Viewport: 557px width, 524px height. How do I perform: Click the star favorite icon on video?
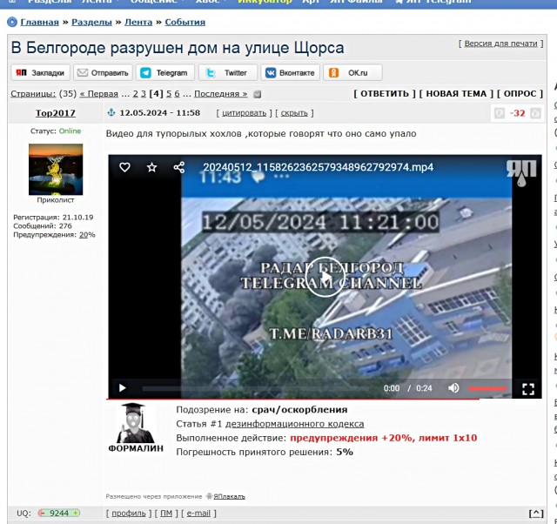[151, 167]
